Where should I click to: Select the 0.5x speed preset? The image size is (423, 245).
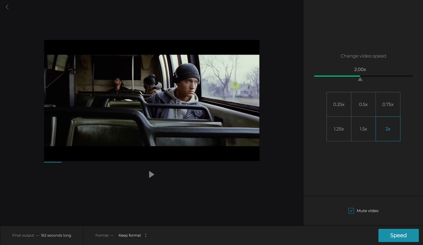pos(363,104)
